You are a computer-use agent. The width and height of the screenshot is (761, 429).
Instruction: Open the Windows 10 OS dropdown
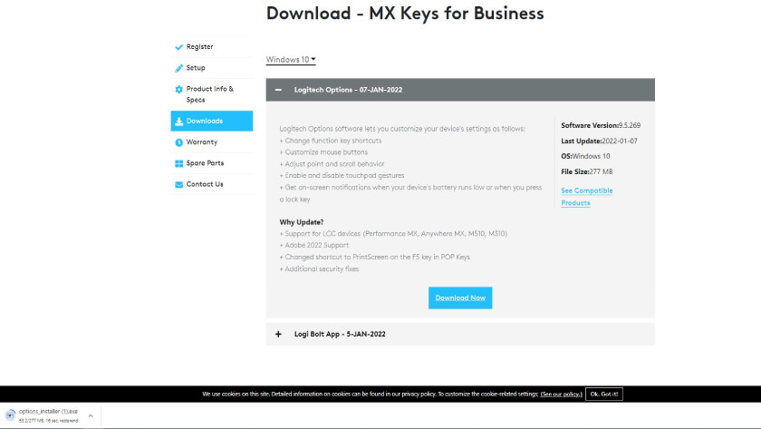pos(290,60)
